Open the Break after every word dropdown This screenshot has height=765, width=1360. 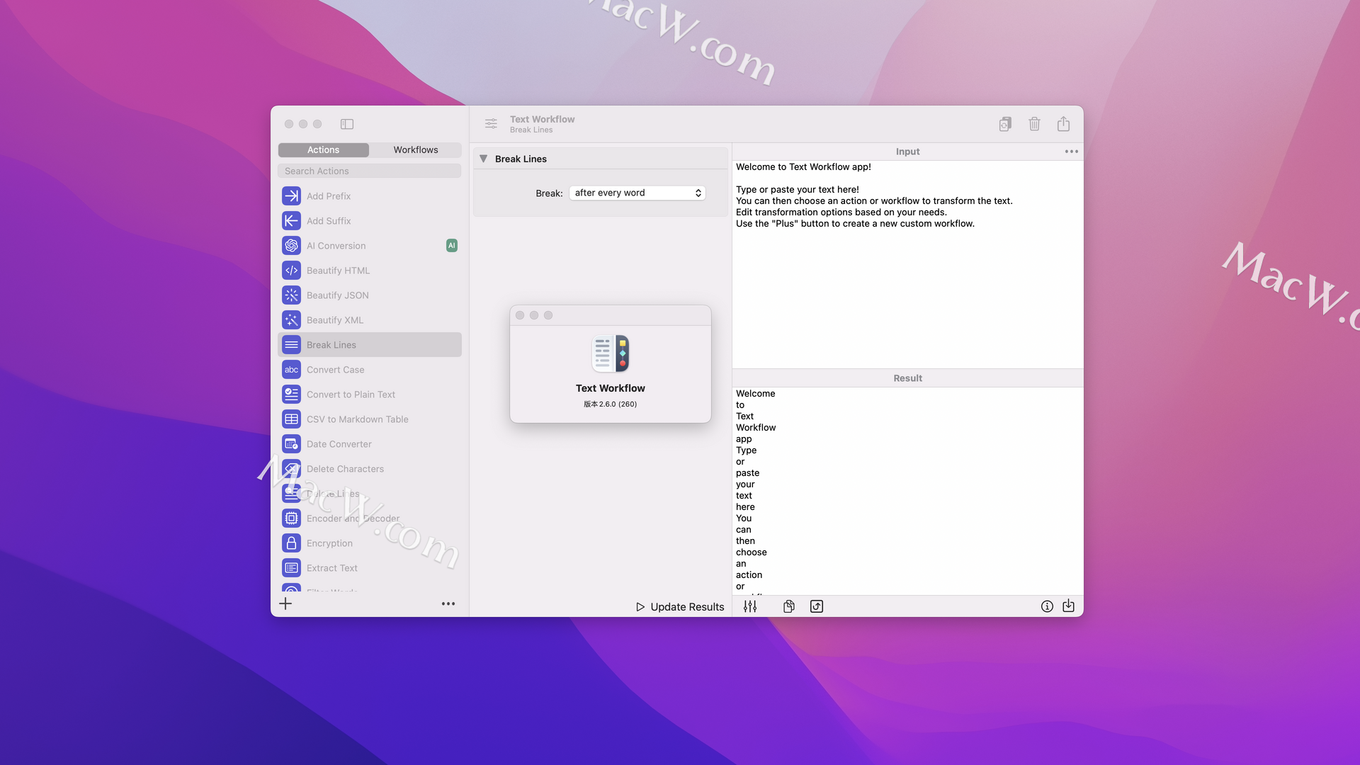(637, 193)
